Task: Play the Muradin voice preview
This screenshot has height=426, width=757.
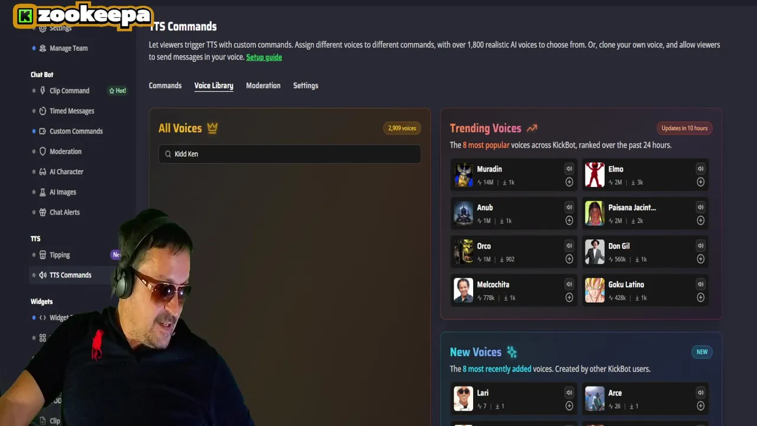Action: coord(569,169)
